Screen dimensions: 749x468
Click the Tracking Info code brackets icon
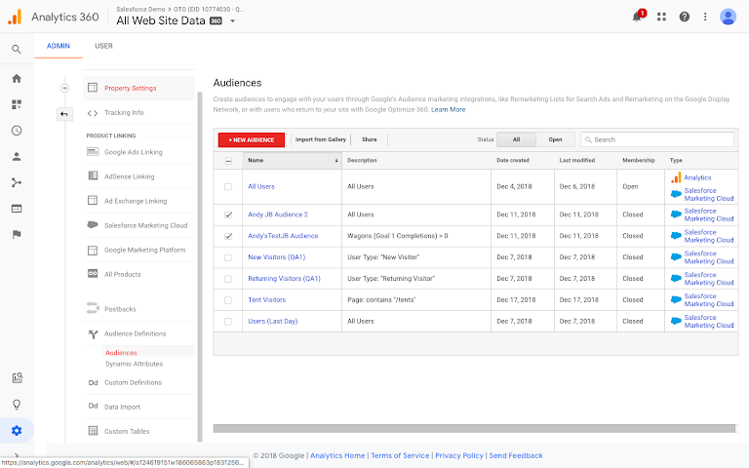coord(93,113)
